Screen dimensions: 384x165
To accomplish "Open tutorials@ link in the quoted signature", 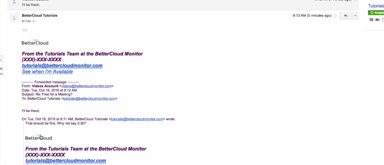I will point(66,161).
